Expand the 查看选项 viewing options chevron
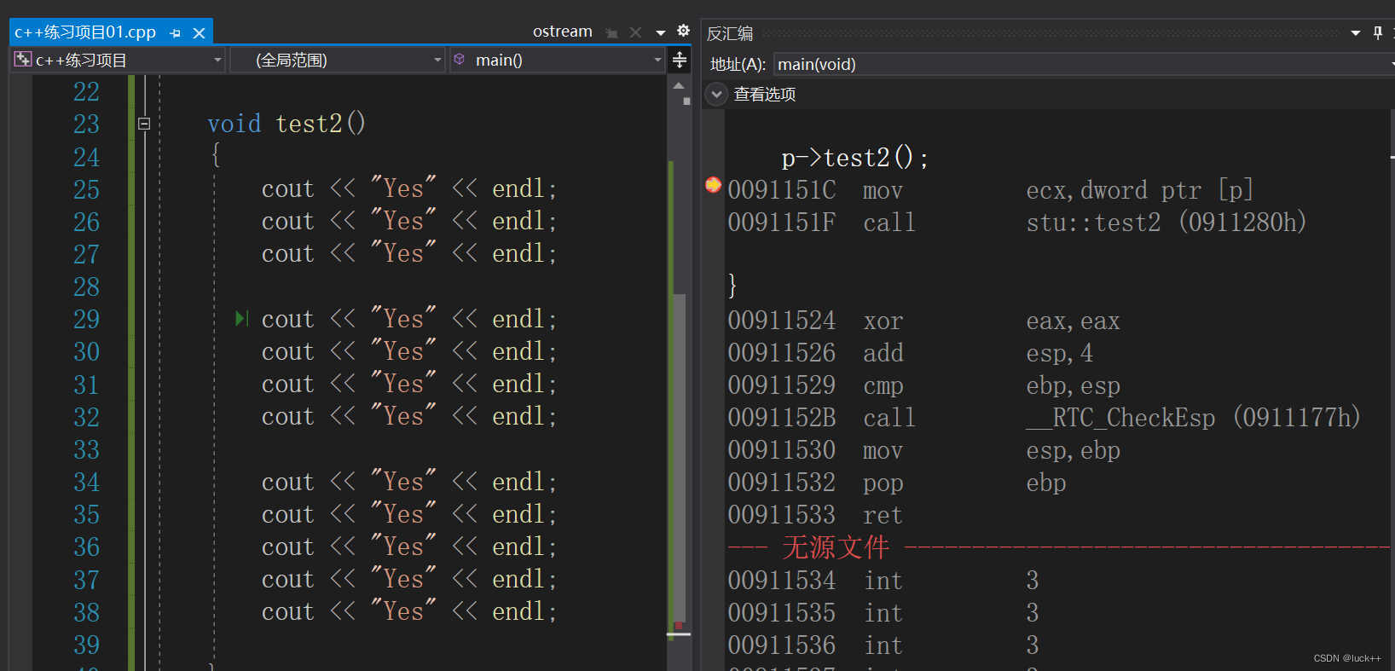This screenshot has width=1395, height=671. 716,94
